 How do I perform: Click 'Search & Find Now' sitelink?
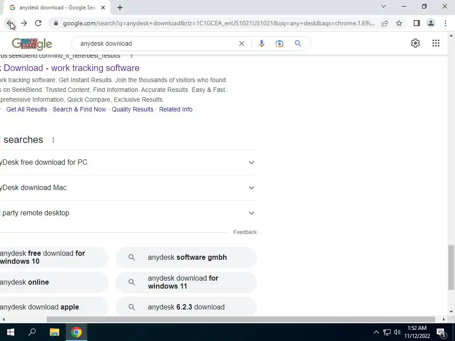[x=79, y=109]
